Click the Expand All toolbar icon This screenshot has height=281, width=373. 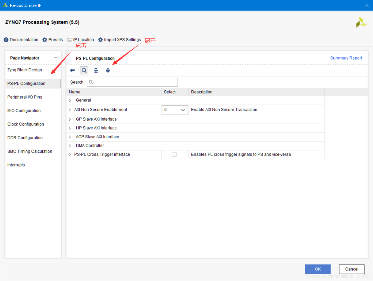[108, 70]
